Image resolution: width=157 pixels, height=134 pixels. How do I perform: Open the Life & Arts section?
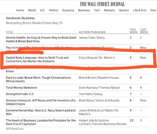(140, 10)
